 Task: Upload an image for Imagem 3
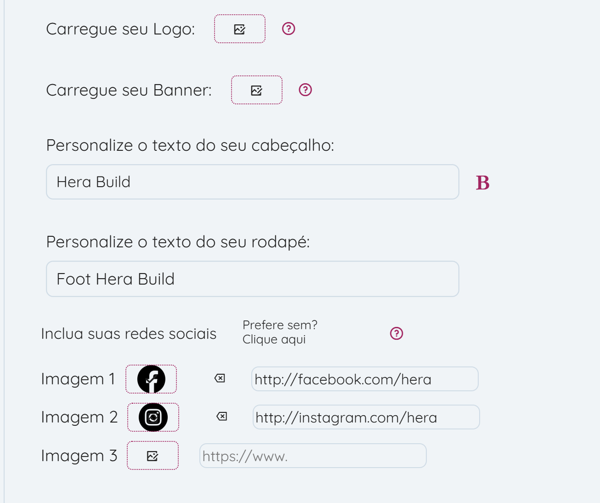(153, 456)
